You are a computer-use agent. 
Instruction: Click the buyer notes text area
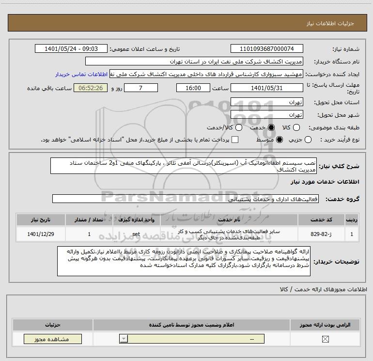[x=184, y=261]
